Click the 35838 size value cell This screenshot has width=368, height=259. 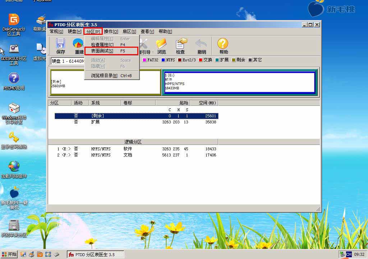coord(211,122)
